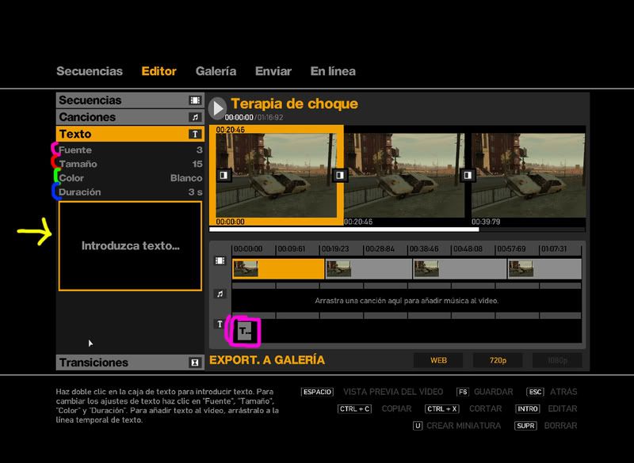Image resolution: width=634 pixels, height=463 pixels.
Task: Select the third gray clip on timeline
Action: [x=460, y=269]
